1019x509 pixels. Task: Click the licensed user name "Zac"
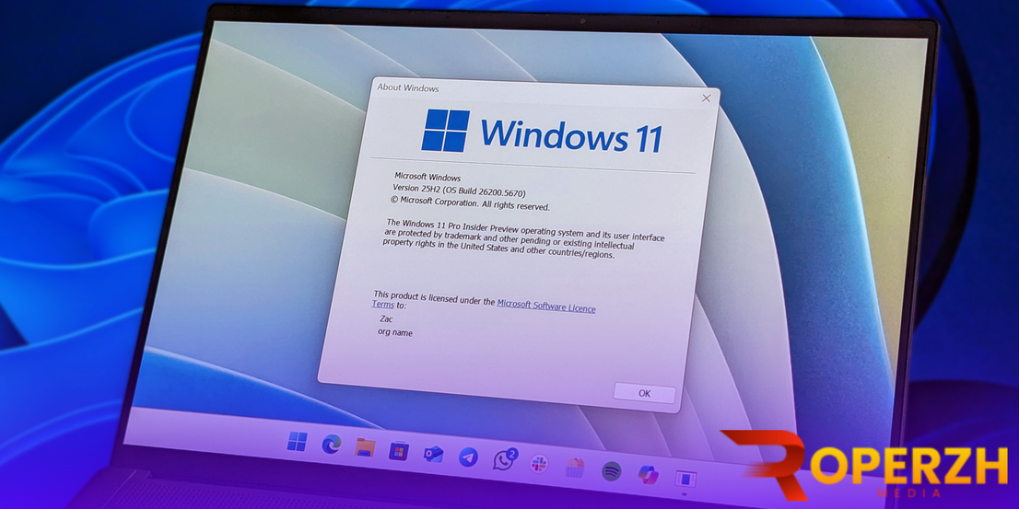tap(386, 318)
